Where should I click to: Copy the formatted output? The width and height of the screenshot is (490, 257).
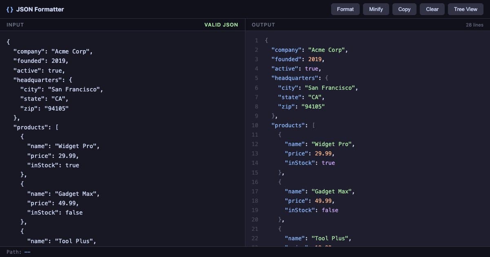point(404,9)
